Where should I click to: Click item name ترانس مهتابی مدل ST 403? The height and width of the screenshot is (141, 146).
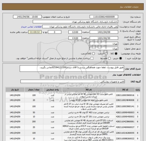click(89, 113)
